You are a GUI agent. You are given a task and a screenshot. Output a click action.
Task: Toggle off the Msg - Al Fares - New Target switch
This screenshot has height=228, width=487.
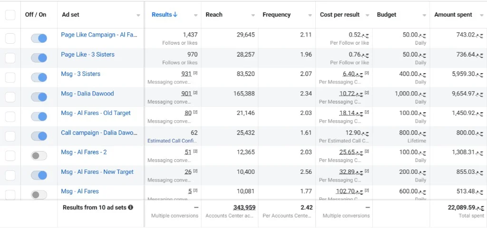pos(39,175)
